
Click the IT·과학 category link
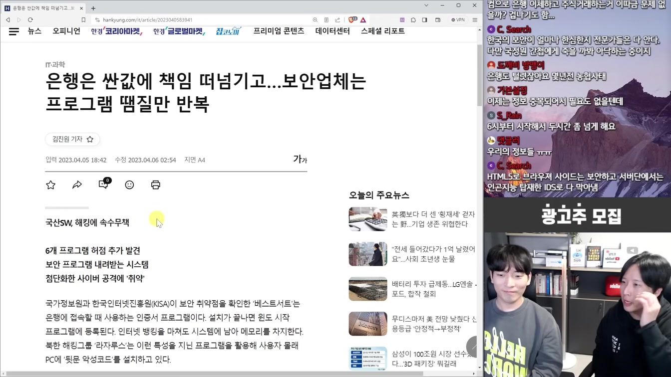55,64
